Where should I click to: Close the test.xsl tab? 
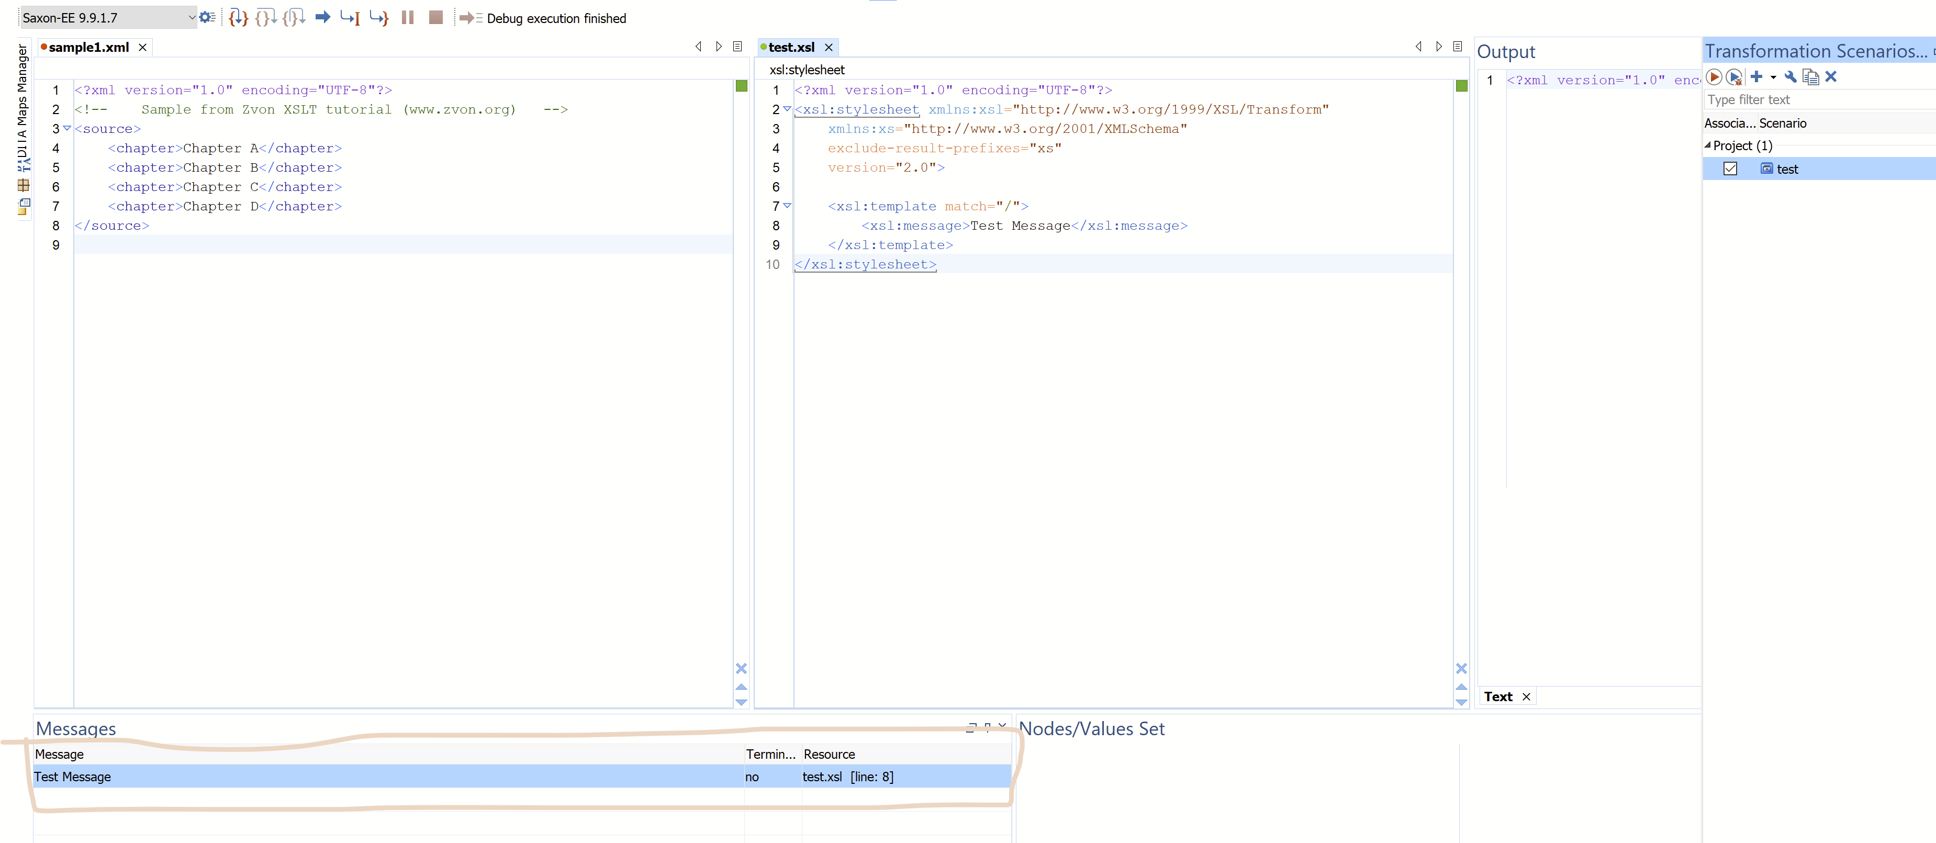(x=829, y=47)
